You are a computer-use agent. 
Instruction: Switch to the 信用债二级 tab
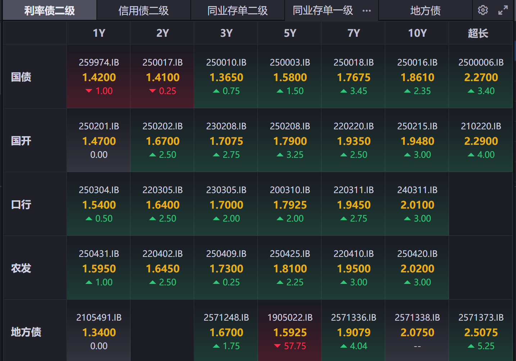coord(144,10)
